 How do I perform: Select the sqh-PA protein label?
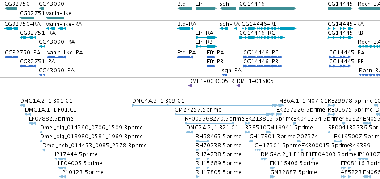point(232,71)
